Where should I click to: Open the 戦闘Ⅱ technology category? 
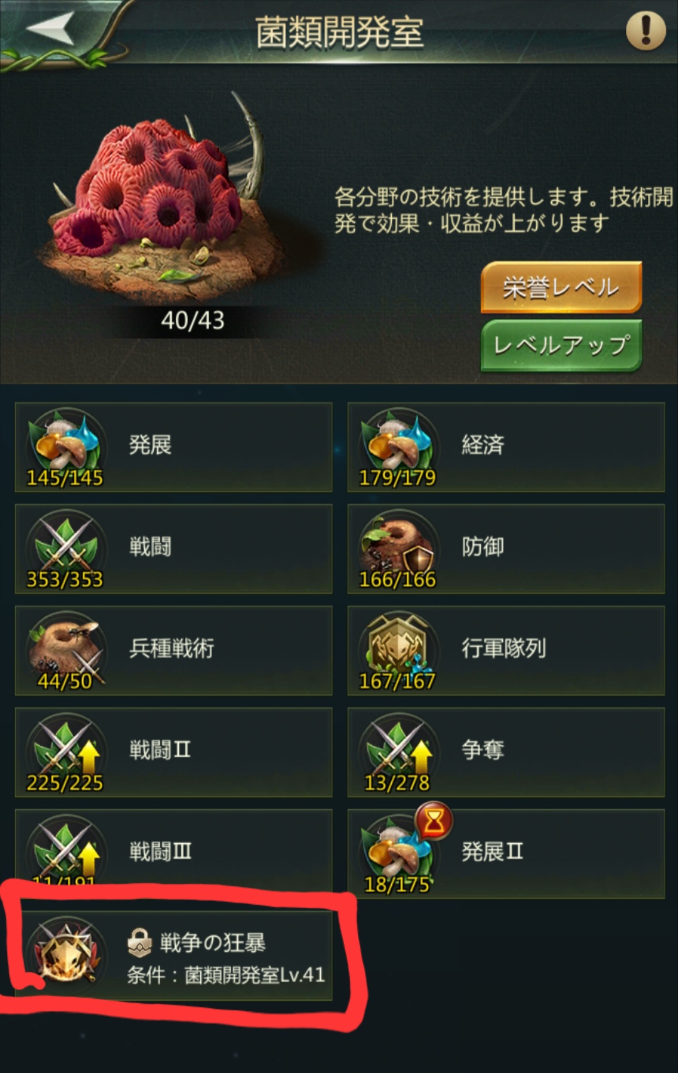(x=173, y=752)
